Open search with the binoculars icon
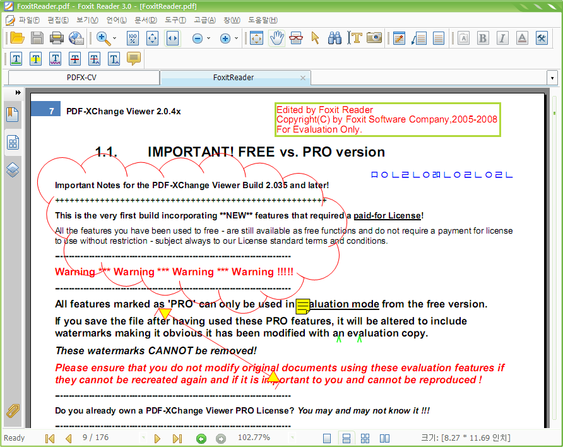Image resolution: width=563 pixels, height=447 pixels. click(335, 38)
